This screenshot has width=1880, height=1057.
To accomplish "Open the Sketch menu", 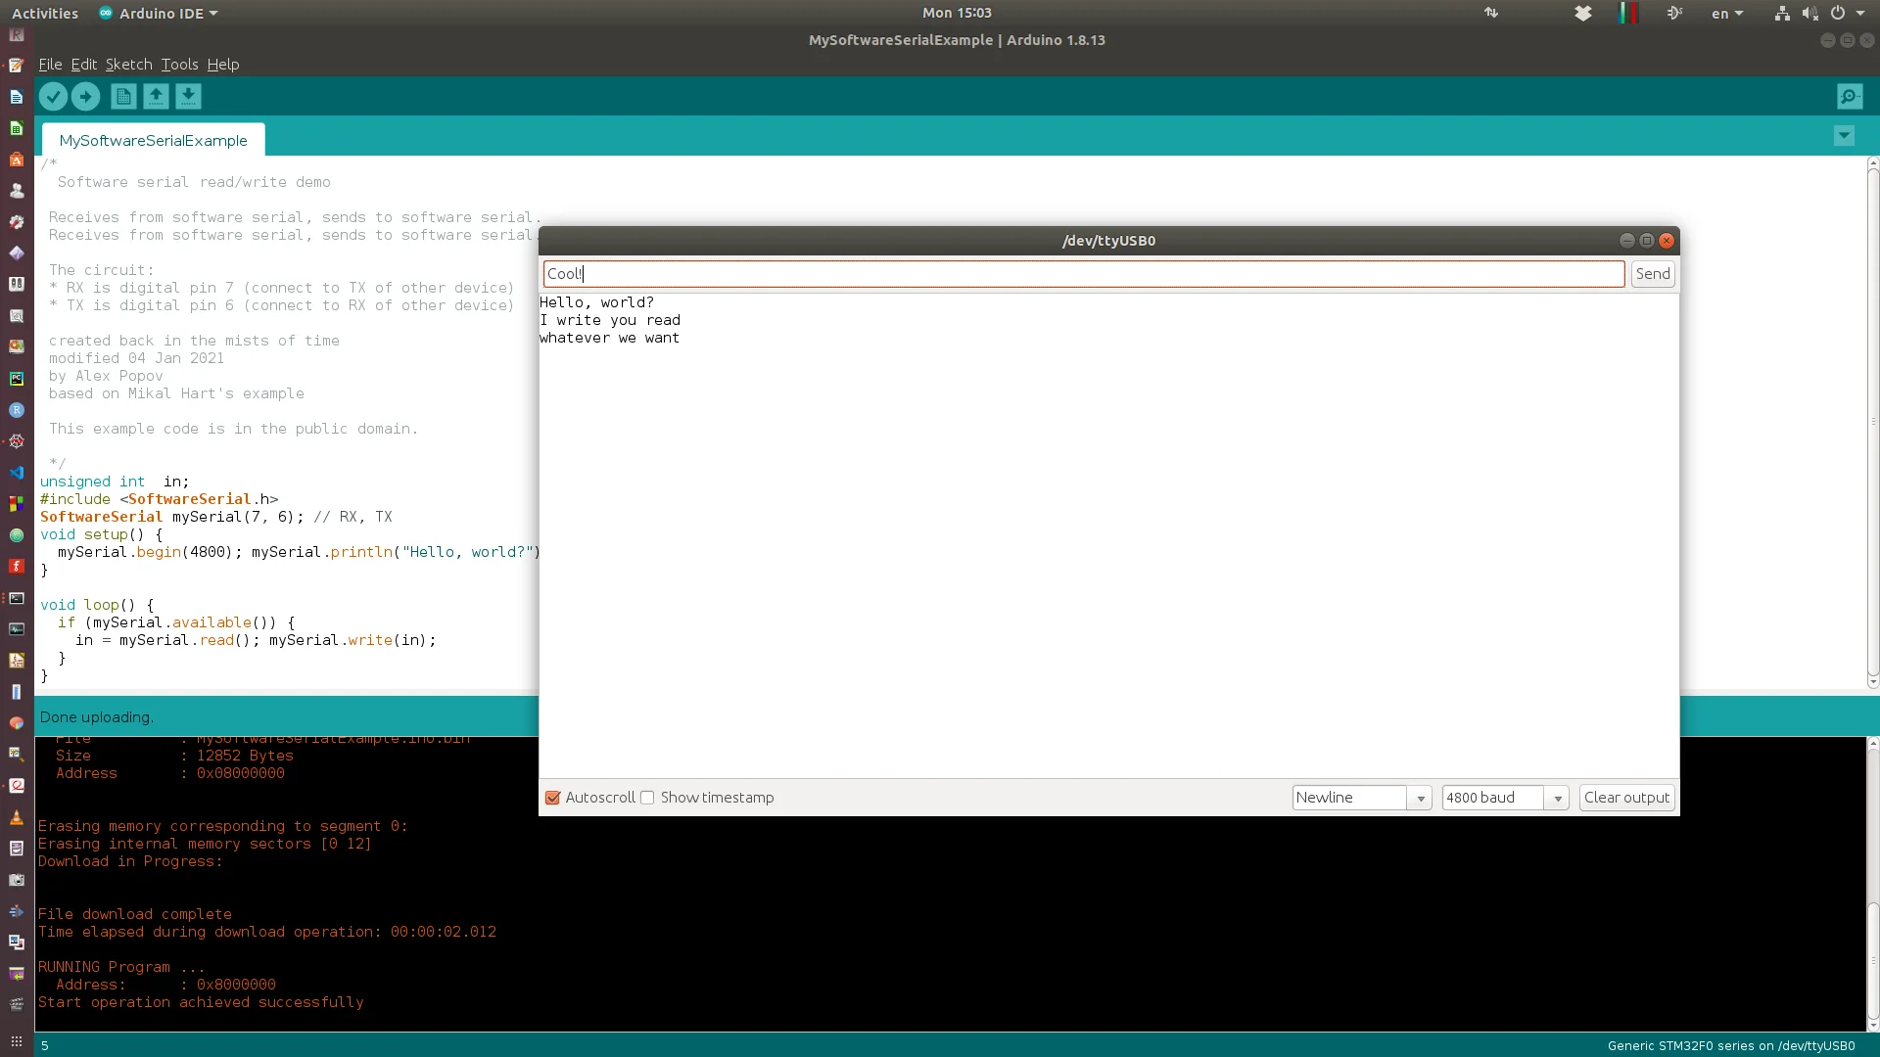I will (128, 65).
